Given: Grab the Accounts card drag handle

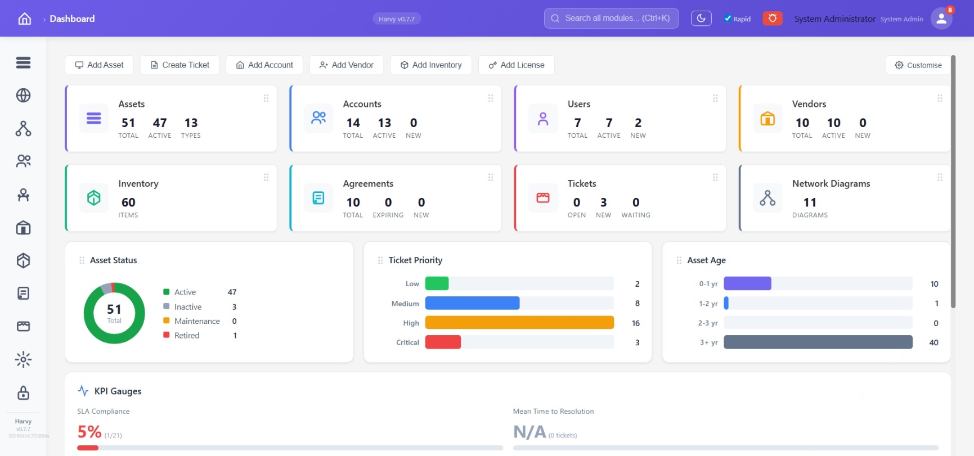Looking at the screenshot, I should click(x=491, y=98).
